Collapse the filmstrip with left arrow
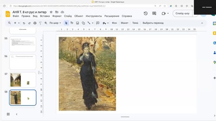This screenshot has height=121, width=216. pyautogui.click(x=17, y=114)
